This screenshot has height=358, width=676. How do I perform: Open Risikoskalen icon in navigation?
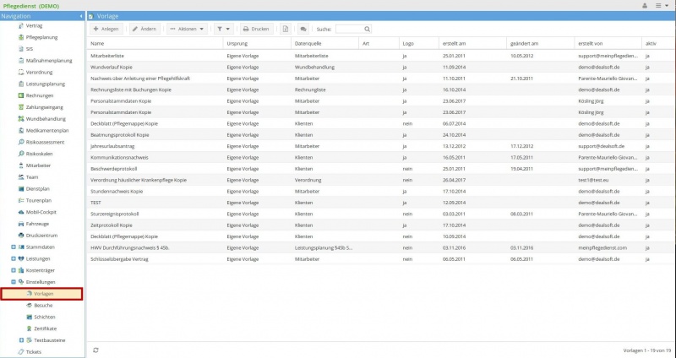coord(21,154)
